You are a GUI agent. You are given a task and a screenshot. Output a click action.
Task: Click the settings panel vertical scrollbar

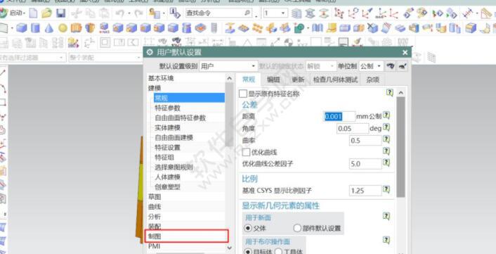pos(400,147)
